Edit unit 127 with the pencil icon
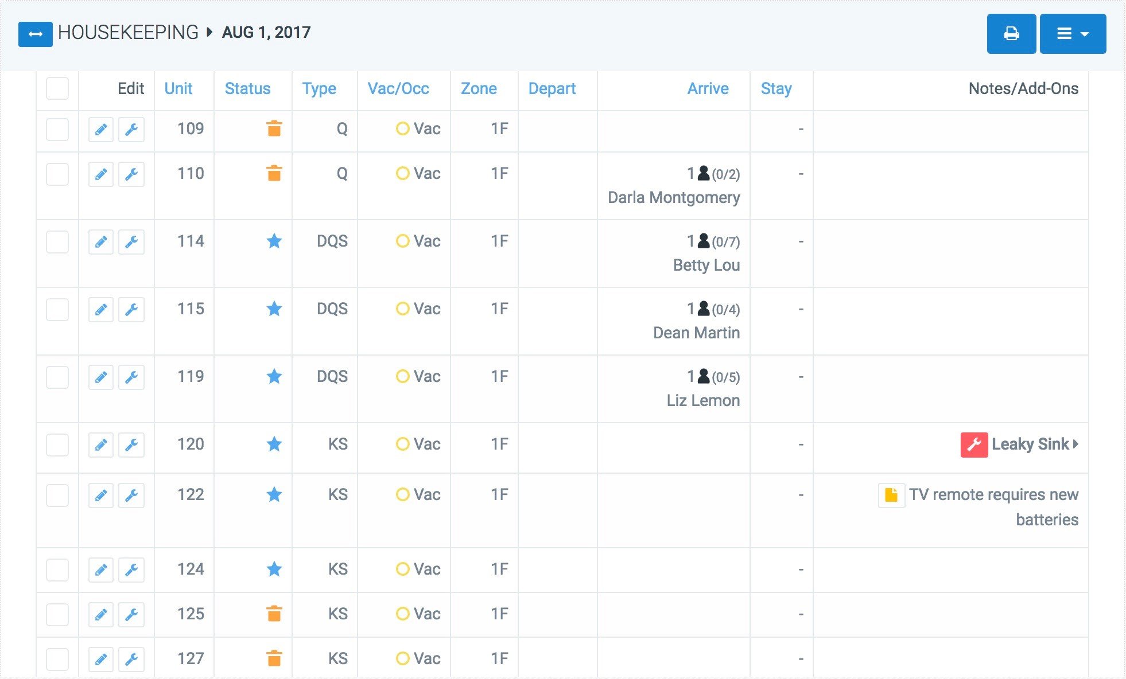This screenshot has width=1126, height=679. pyautogui.click(x=101, y=659)
